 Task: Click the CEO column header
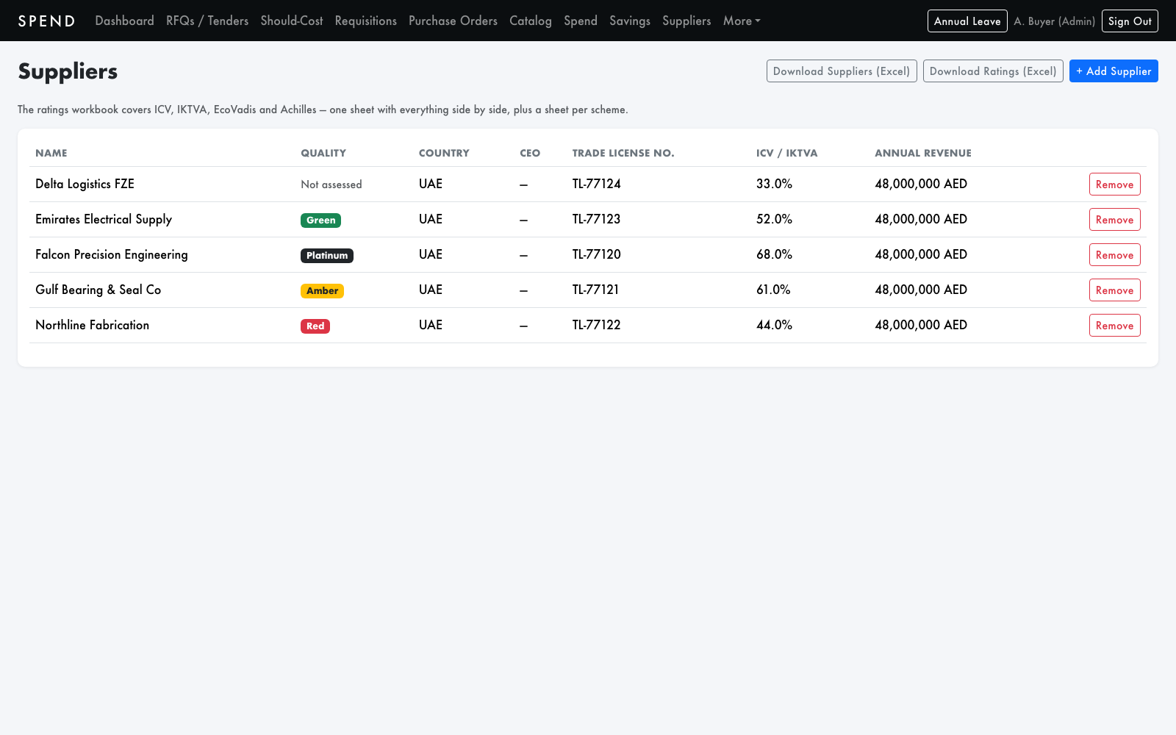point(530,153)
